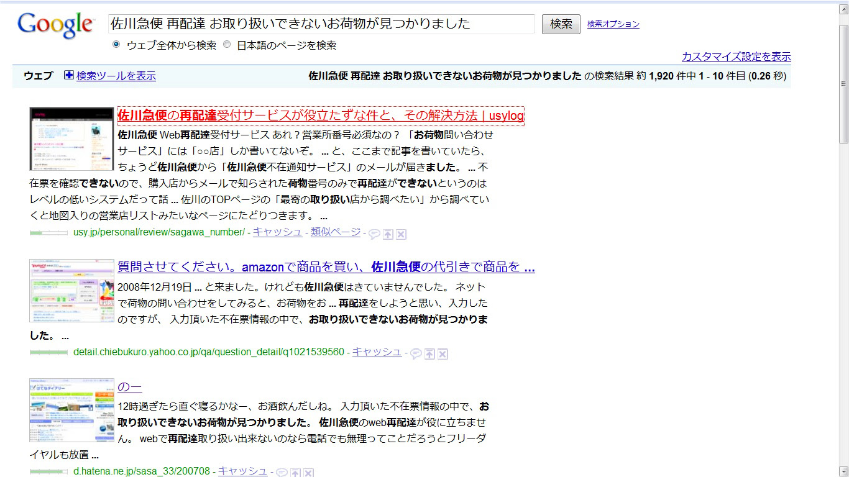Open カスタマイズ設定を表示 link

(x=737, y=57)
